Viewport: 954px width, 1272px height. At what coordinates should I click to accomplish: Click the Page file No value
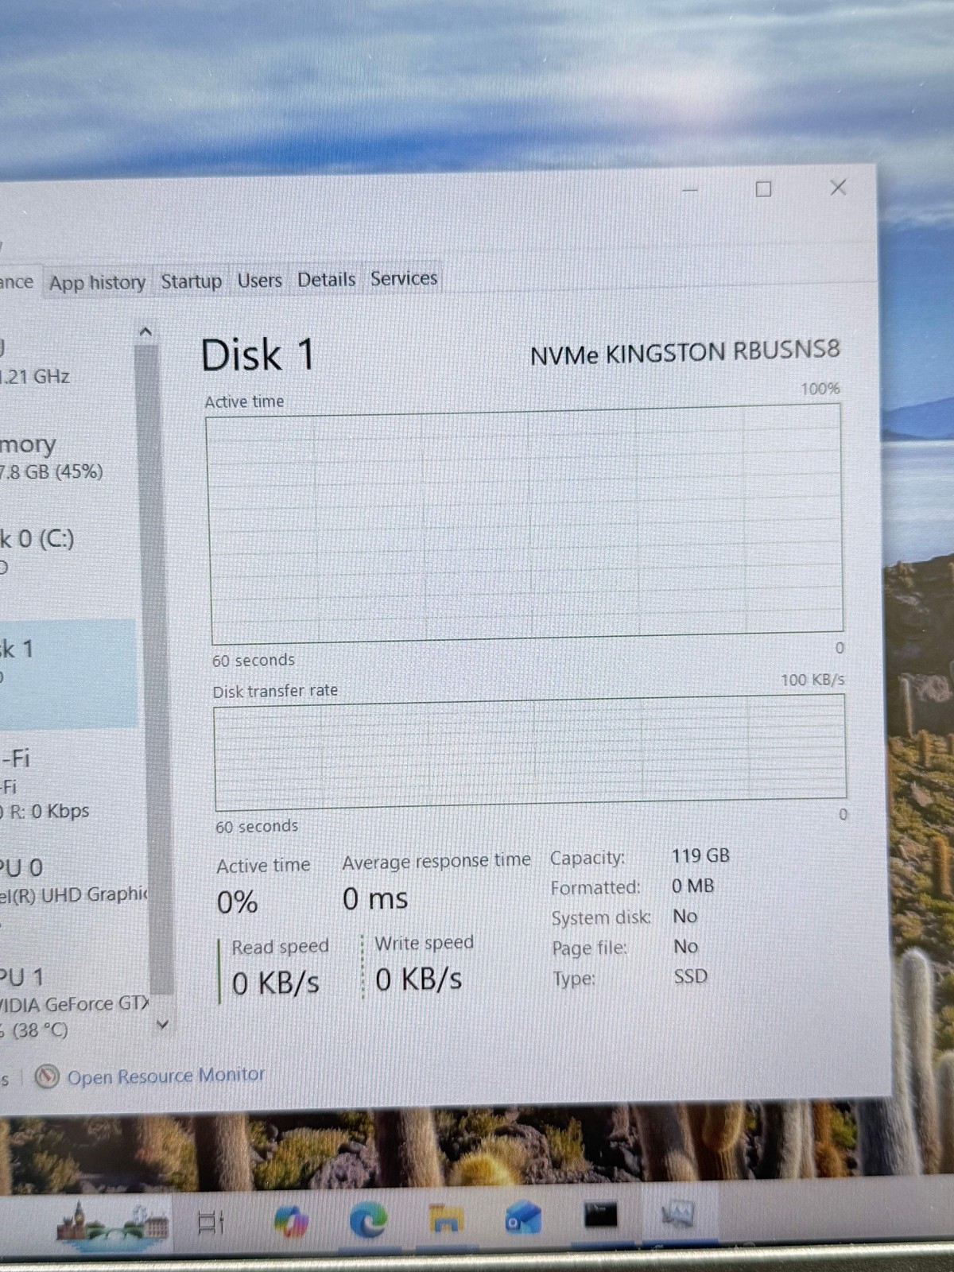point(685,946)
